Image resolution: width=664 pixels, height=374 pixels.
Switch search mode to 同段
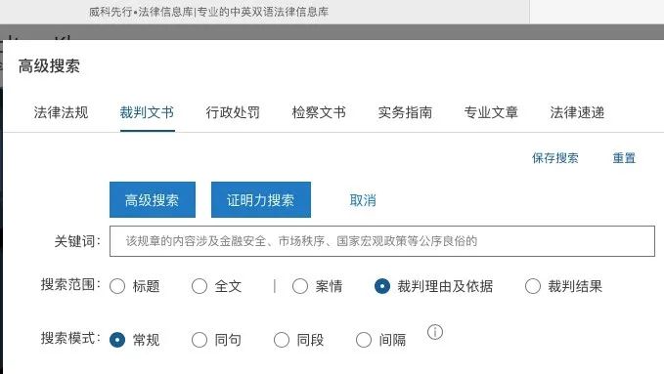(282, 340)
